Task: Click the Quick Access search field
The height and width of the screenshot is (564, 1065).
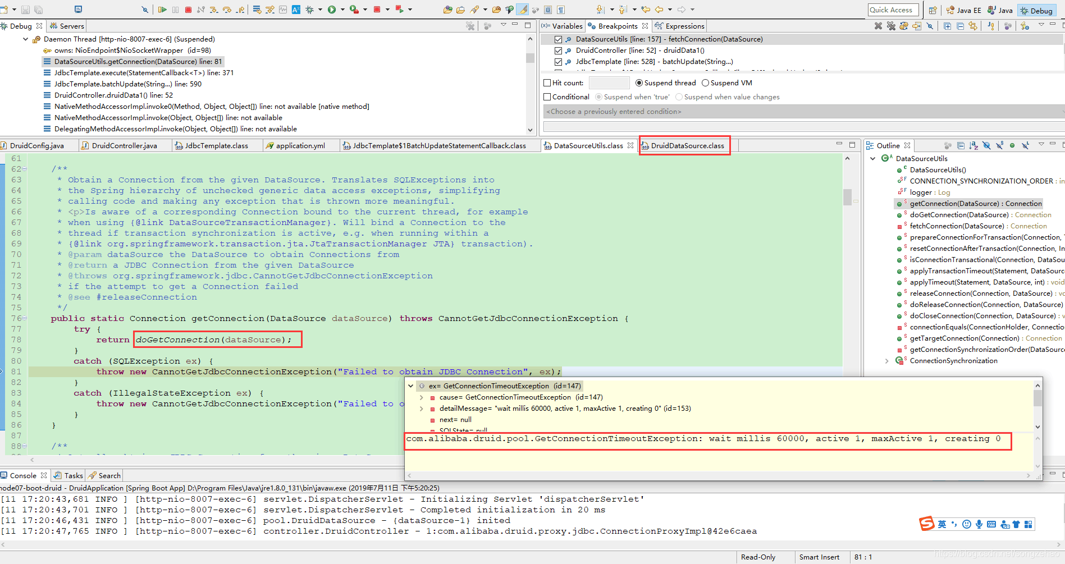Action: click(x=893, y=10)
